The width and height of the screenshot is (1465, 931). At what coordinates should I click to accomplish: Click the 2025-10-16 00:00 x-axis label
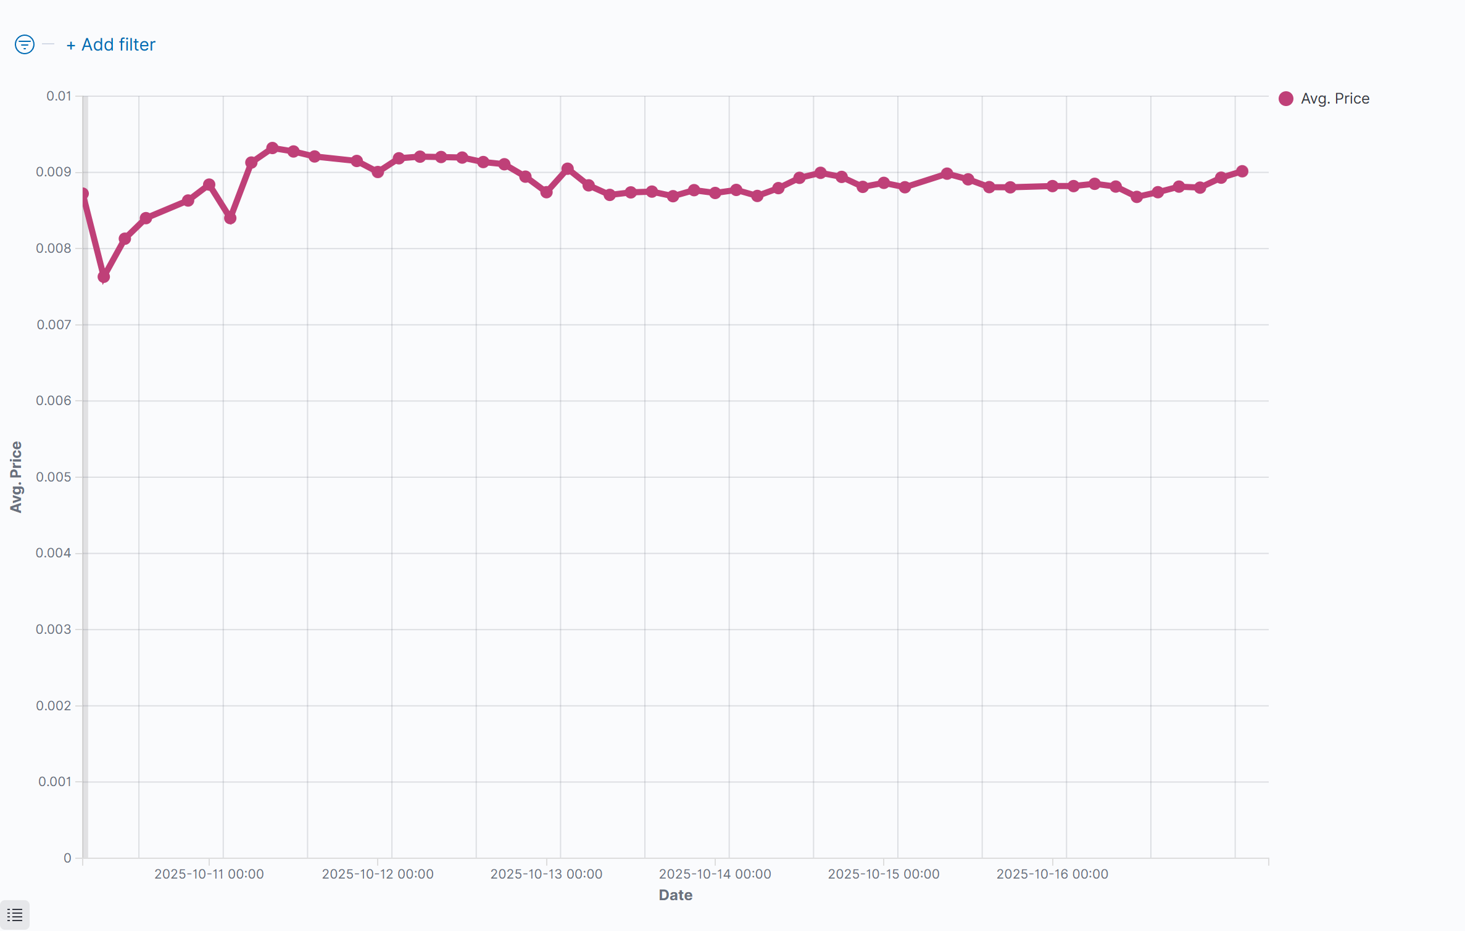click(1052, 874)
